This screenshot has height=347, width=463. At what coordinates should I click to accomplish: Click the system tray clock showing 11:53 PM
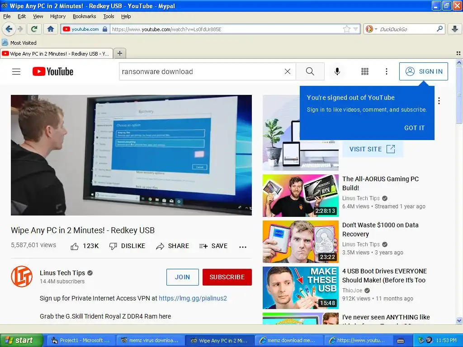point(446,341)
